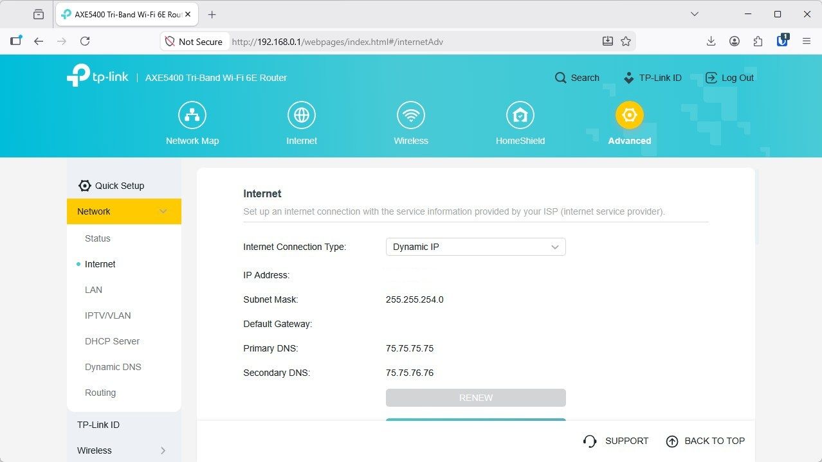
Task: Open TP-Link ID in the sidebar
Action: (98, 425)
